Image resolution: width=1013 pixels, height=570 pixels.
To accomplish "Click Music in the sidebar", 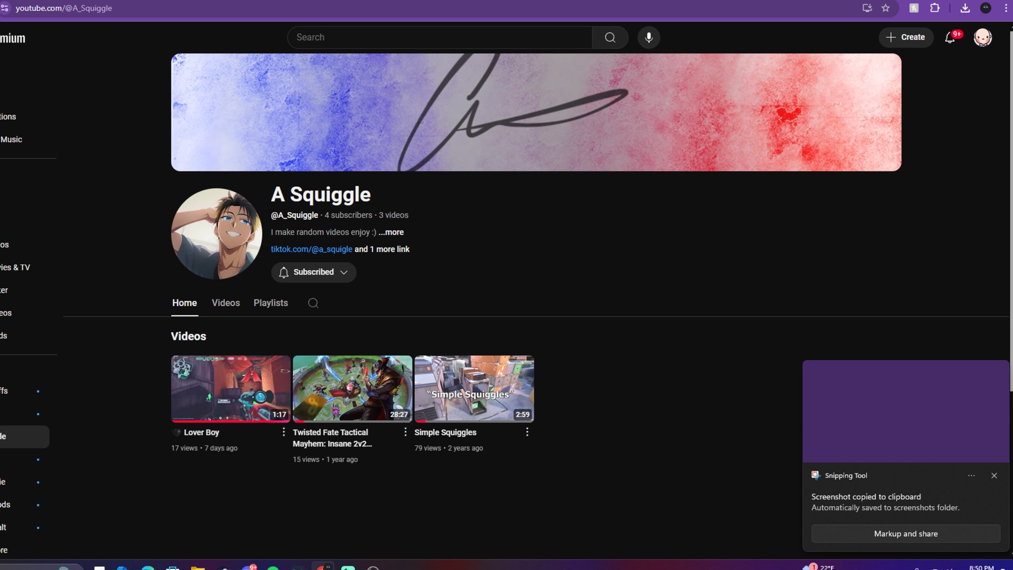I will 11,139.
